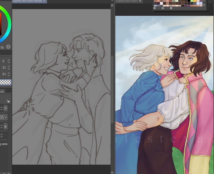Image resolution: width=214 pixels, height=174 pixels.
Task: Click the S slider toggle in color set
Action: 163,8
